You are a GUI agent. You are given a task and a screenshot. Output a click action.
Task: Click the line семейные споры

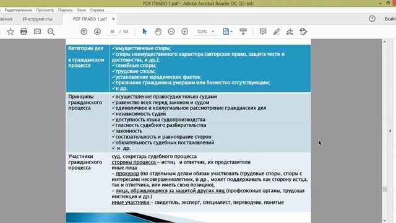click(134, 66)
